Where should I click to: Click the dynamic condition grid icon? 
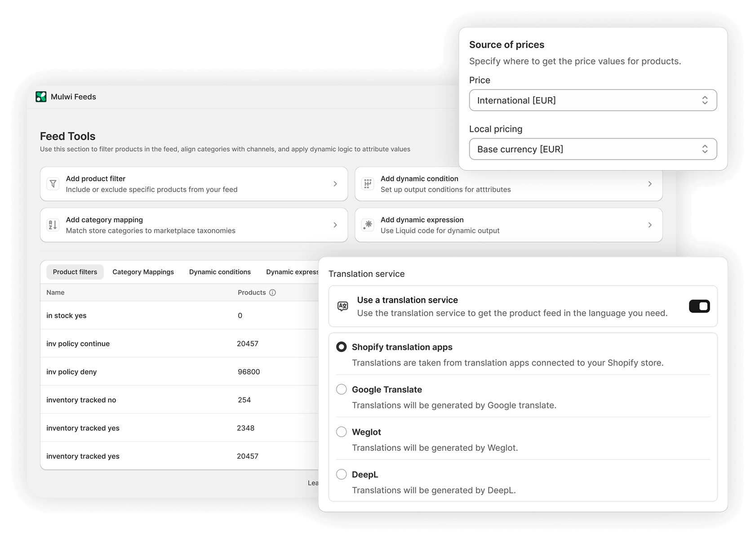pyautogui.click(x=368, y=184)
